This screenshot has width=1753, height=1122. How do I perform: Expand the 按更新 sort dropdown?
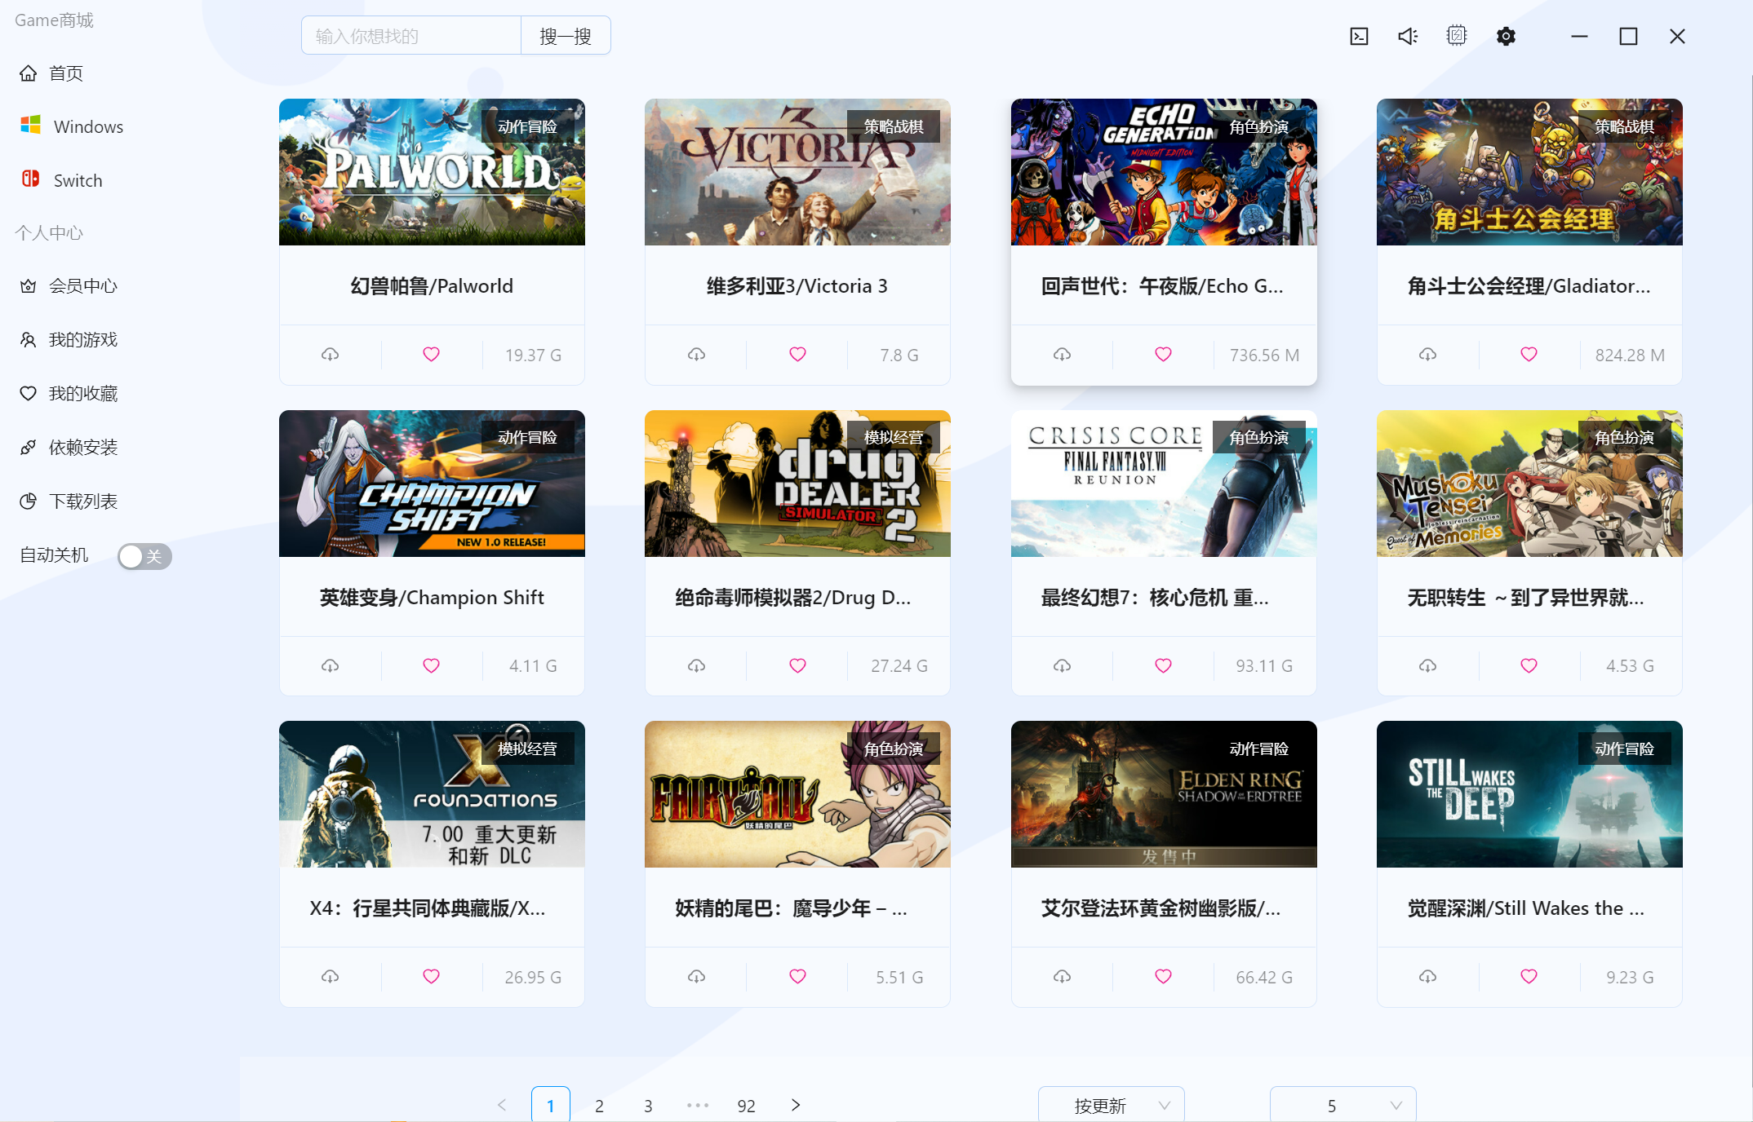click(1111, 1105)
